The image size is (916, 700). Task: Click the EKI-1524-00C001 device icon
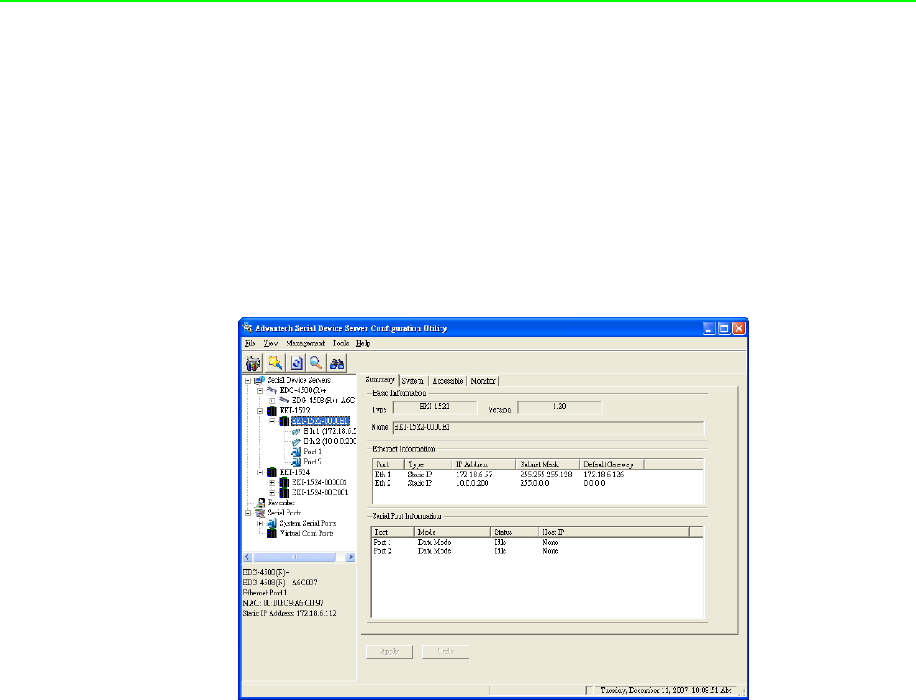[285, 492]
